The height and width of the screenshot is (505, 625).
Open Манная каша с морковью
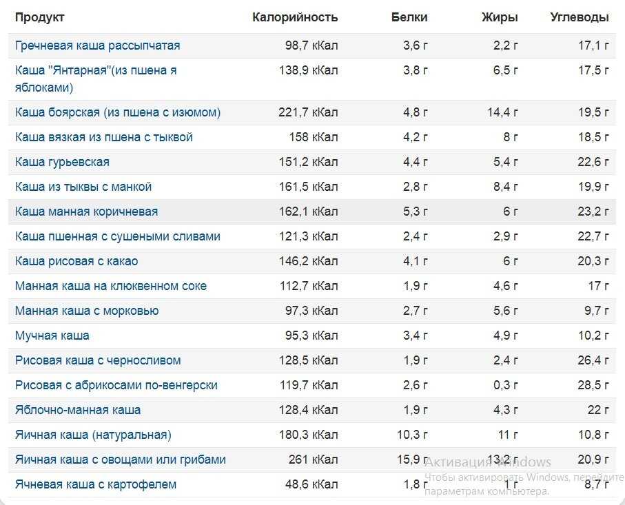pos(87,311)
